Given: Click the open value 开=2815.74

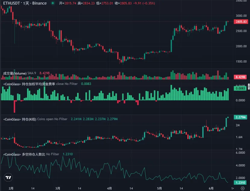Looking at the screenshot, I should pos(67,3).
